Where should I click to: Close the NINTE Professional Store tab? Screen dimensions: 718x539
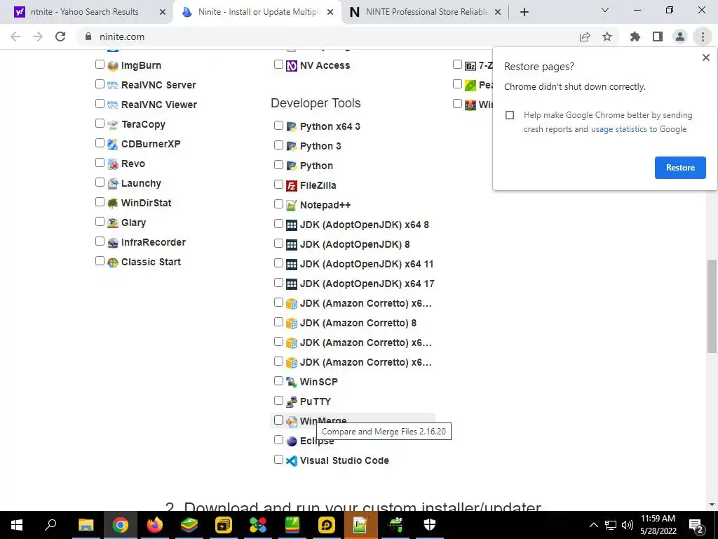point(499,12)
